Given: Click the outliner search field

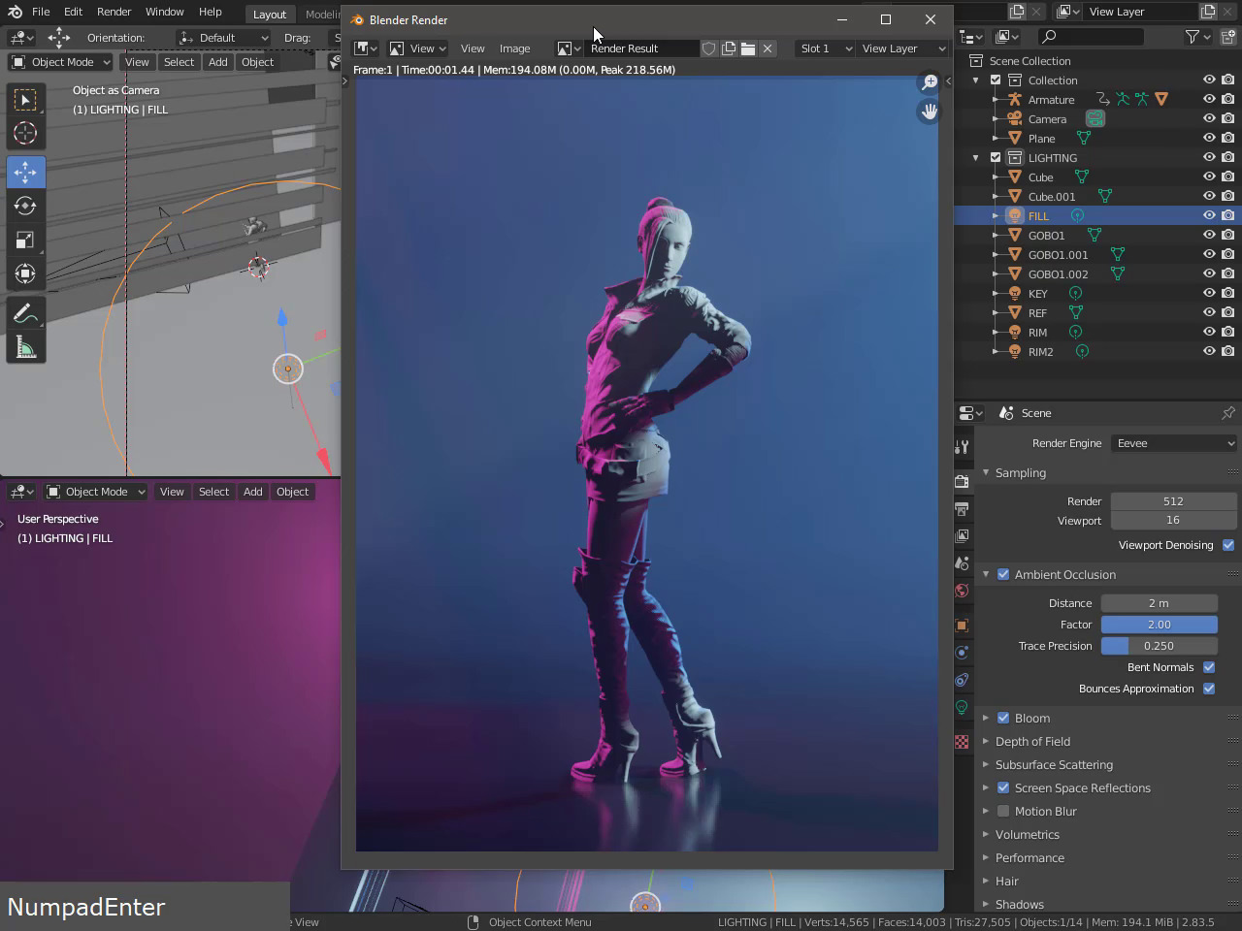Looking at the screenshot, I should coord(1090,37).
